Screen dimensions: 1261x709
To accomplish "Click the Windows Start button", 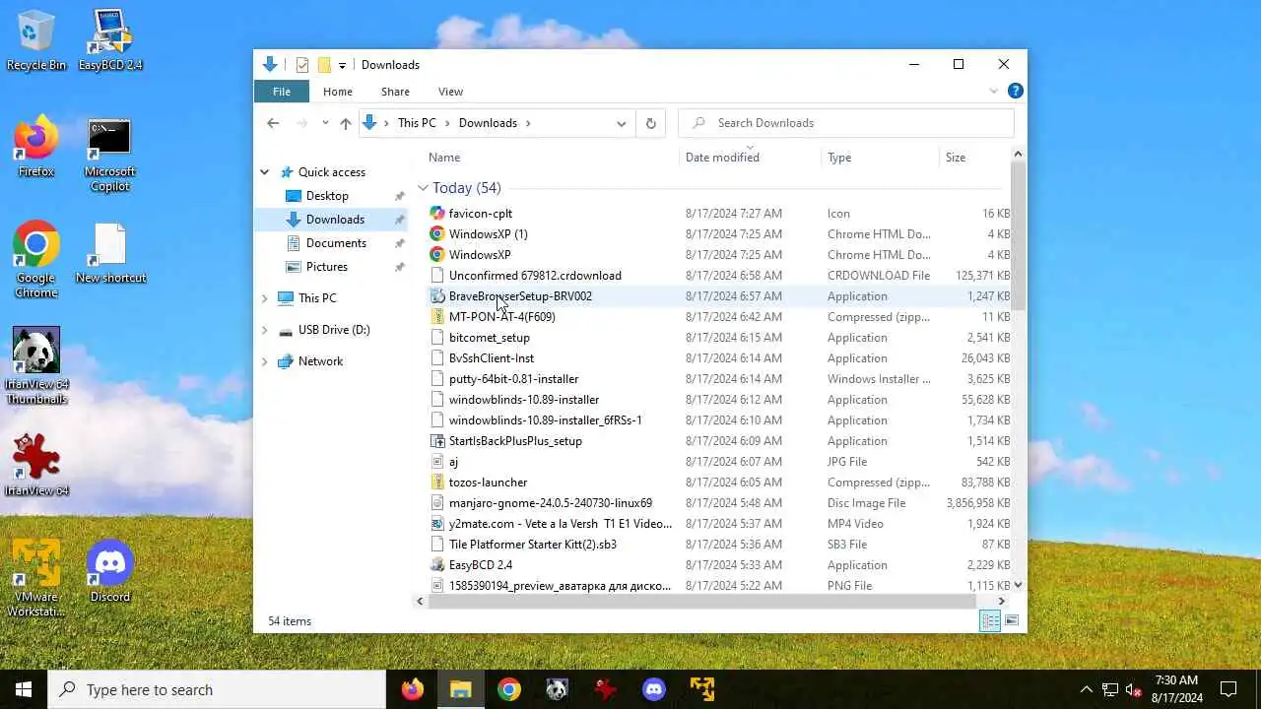I will 24,689.
